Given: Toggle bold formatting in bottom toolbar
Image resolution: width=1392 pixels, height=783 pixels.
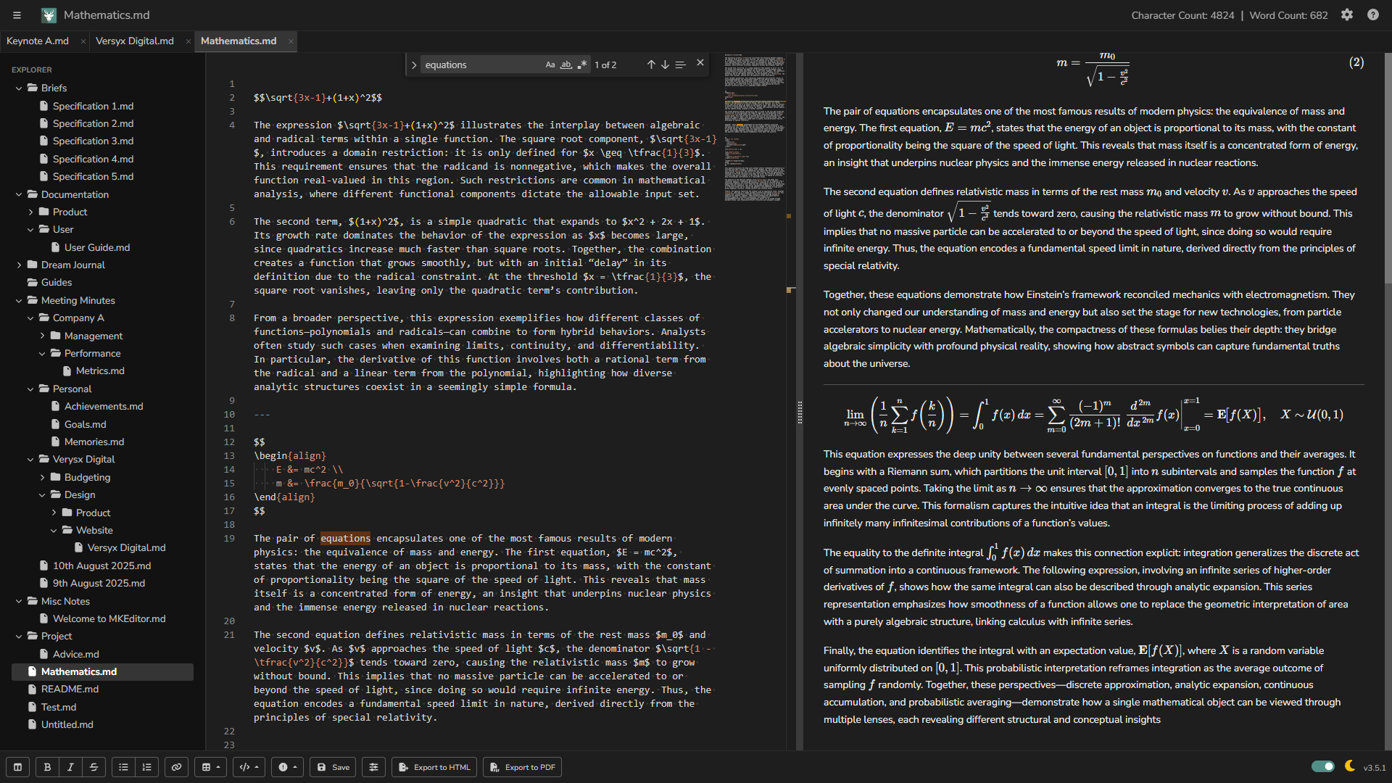Looking at the screenshot, I should tap(47, 767).
